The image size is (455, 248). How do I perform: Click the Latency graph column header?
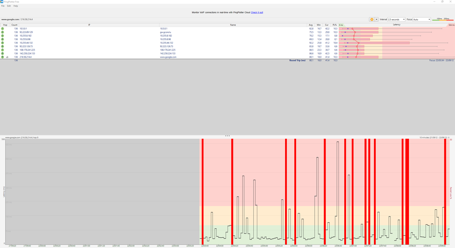396,25
